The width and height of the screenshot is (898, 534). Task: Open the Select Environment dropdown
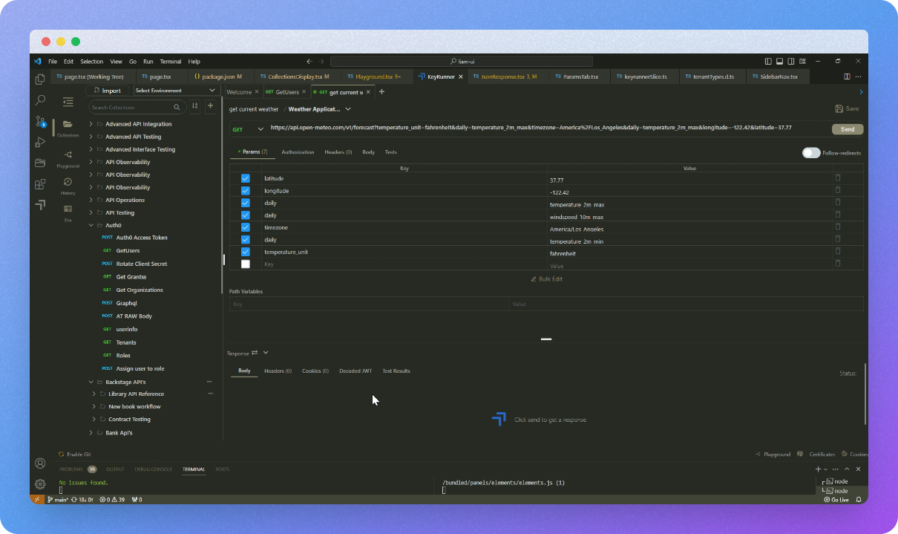[175, 91]
